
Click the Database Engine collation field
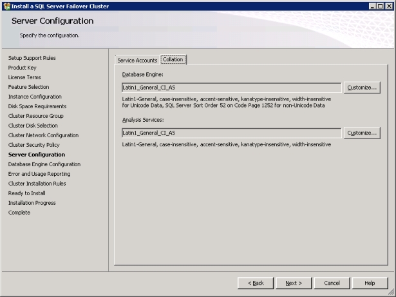[231, 88]
